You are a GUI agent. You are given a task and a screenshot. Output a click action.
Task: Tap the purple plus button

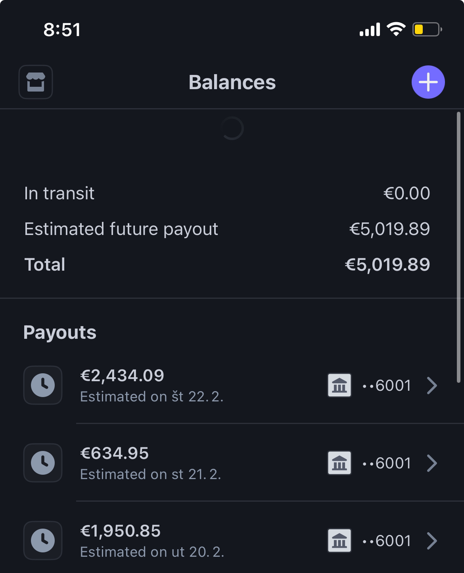click(428, 82)
